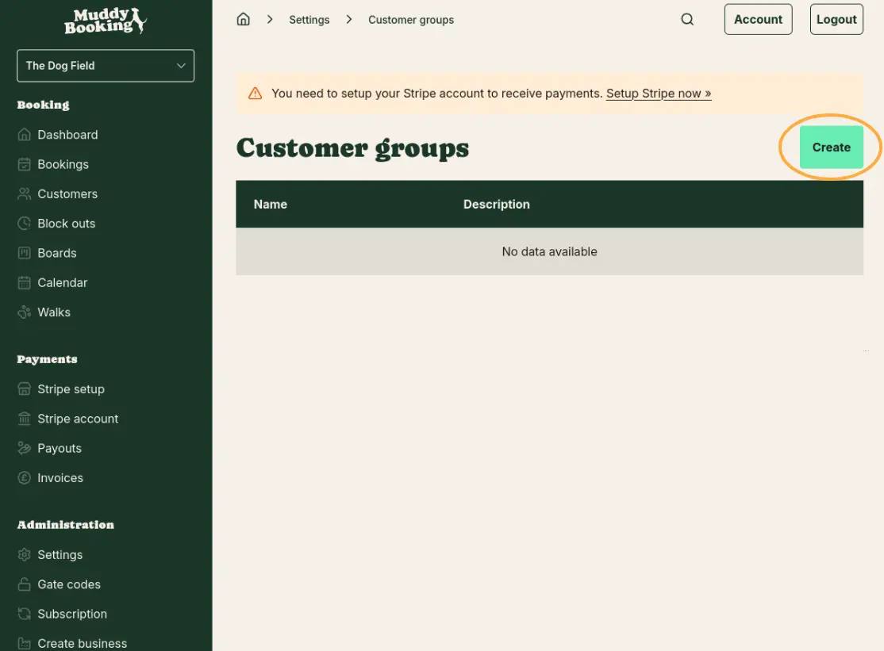The height and width of the screenshot is (651, 884).
Task: Sort by the Name column header
Action: [270, 204]
